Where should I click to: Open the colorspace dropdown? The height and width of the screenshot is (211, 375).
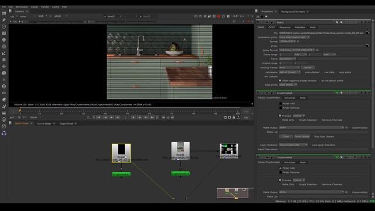pyautogui.click(x=289, y=72)
